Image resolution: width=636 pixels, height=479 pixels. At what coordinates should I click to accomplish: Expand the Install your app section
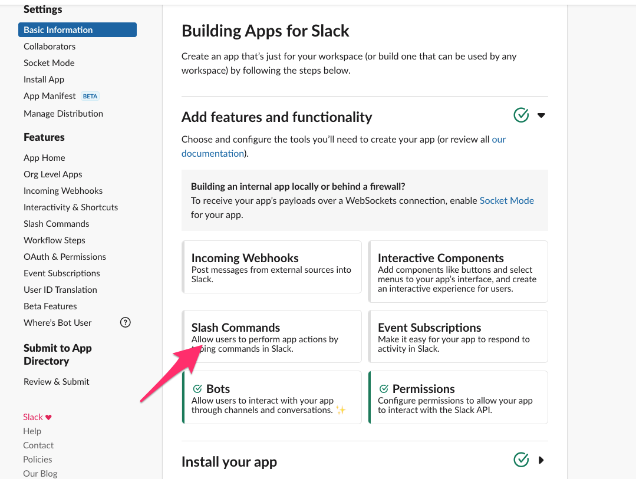[x=541, y=460]
